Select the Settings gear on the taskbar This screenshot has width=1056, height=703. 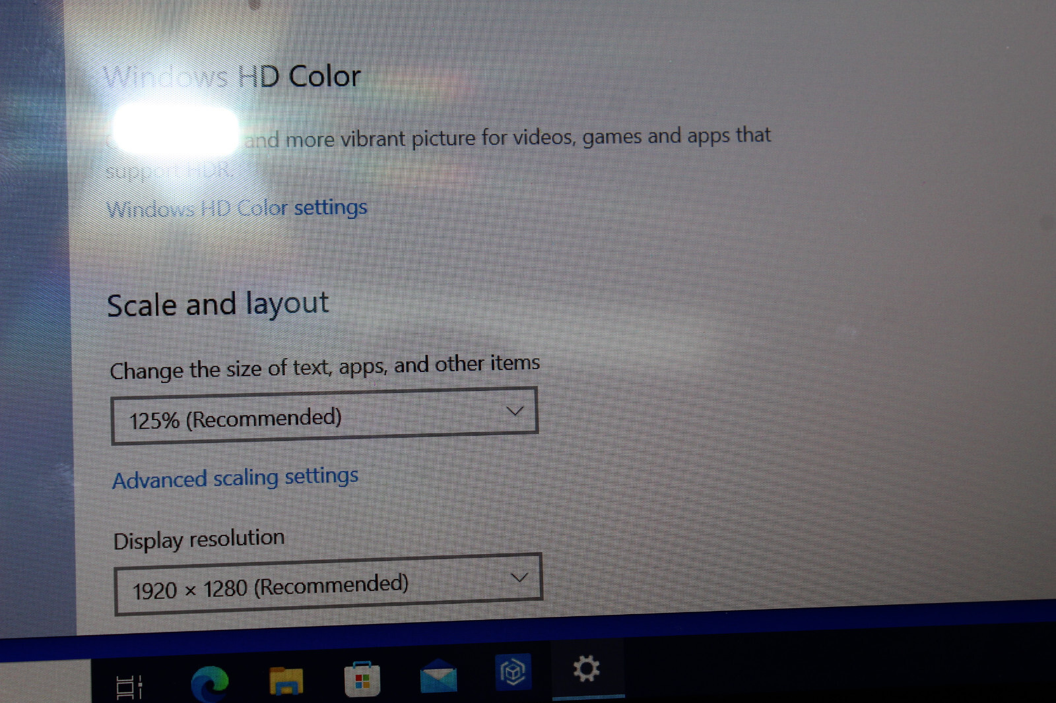[587, 669]
